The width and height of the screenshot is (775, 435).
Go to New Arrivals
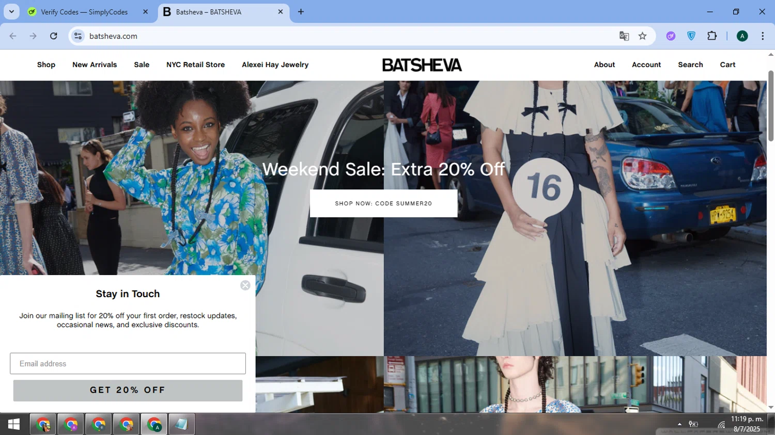coord(95,65)
